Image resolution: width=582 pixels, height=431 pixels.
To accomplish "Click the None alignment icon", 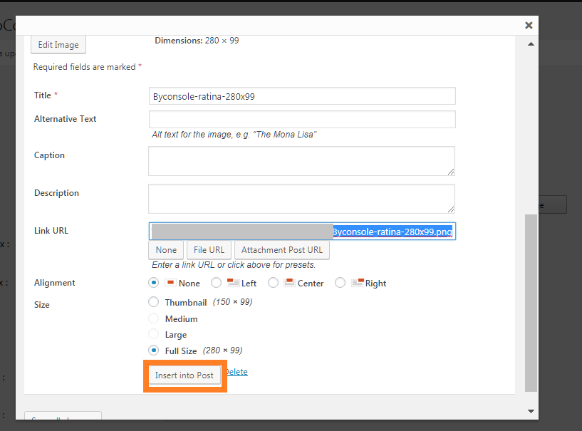I will click(170, 283).
